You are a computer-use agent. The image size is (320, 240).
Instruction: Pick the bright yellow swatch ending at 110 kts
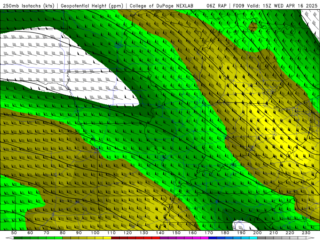coord(107,238)
